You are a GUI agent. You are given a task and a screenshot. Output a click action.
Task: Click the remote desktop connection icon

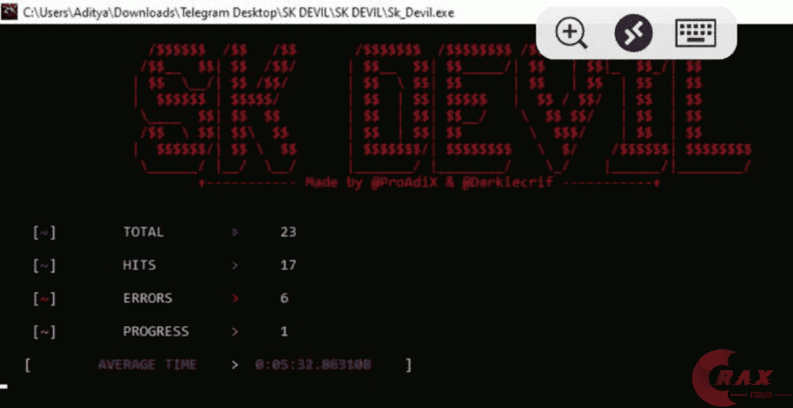coord(634,33)
